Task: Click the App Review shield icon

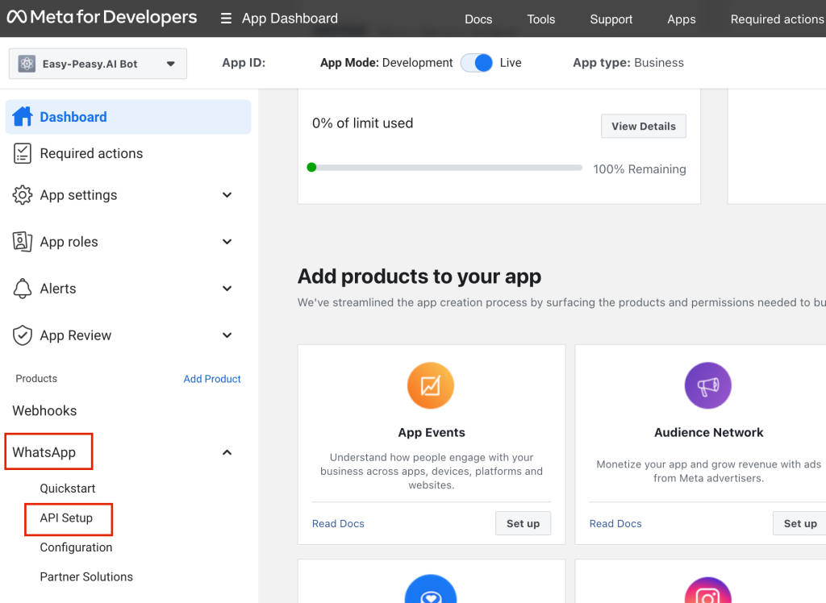Action: coord(23,335)
